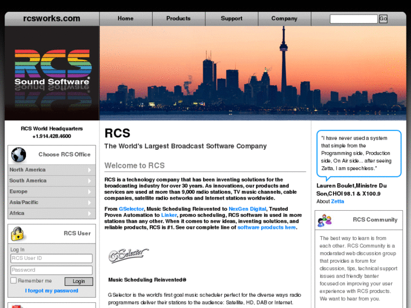The height and width of the screenshot is (308, 411).
Task: Expand the Europe office list
Action: (51, 192)
